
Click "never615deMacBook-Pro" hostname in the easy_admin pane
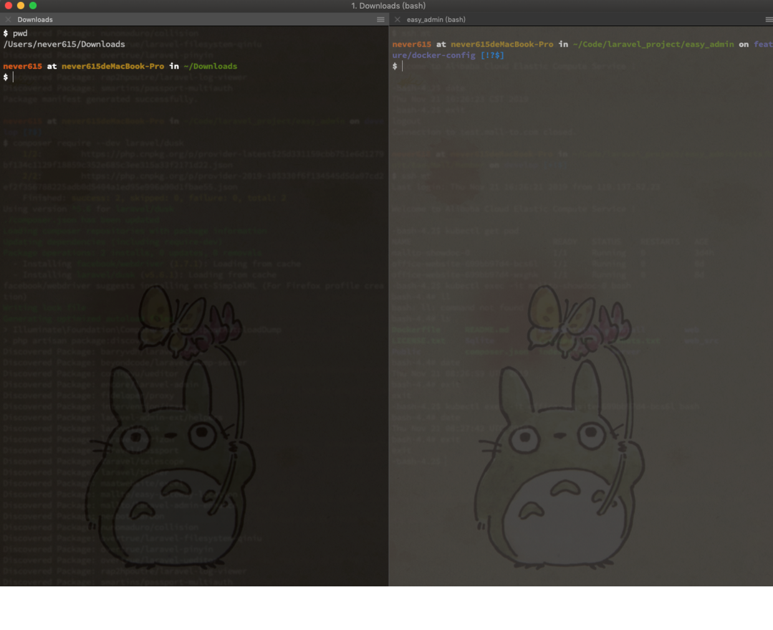[x=502, y=44]
